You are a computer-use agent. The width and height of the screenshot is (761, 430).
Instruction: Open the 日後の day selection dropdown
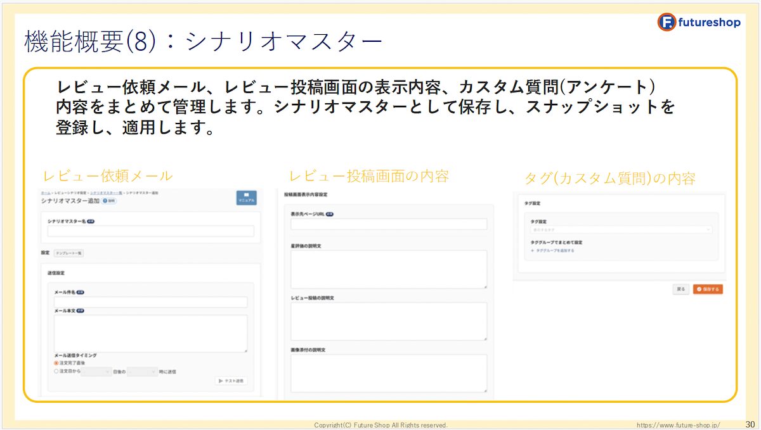[96, 372]
